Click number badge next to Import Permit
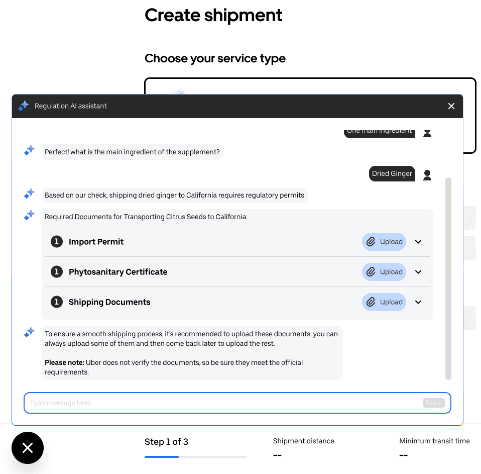Image resolution: width=481 pixels, height=474 pixels. (57, 242)
